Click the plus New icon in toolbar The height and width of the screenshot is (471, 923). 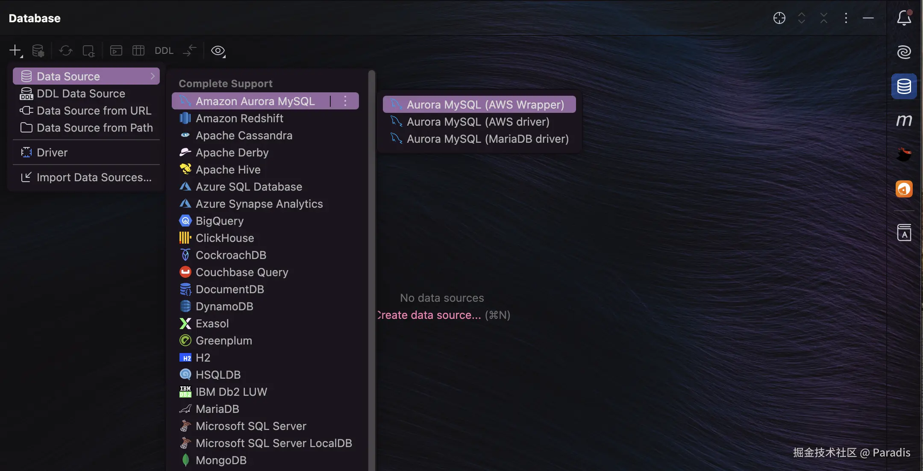pyautogui.click(x=15, y=50)
